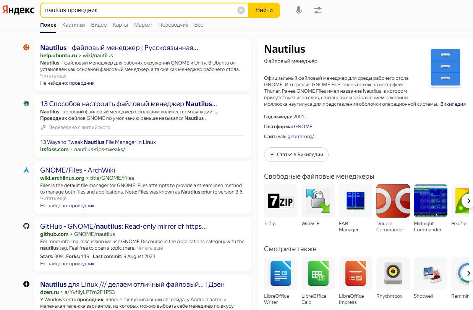The width and height of the screenshot is (473, 310).
Task: Select the Midnight Commander icon
Action: point(431,201)
